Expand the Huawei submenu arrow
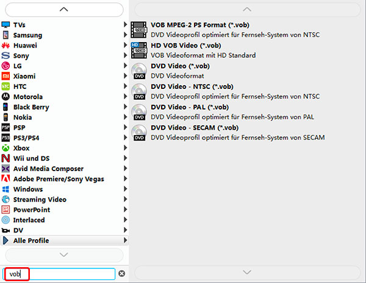The image size is (366, 283). click(x=125, y=45)
